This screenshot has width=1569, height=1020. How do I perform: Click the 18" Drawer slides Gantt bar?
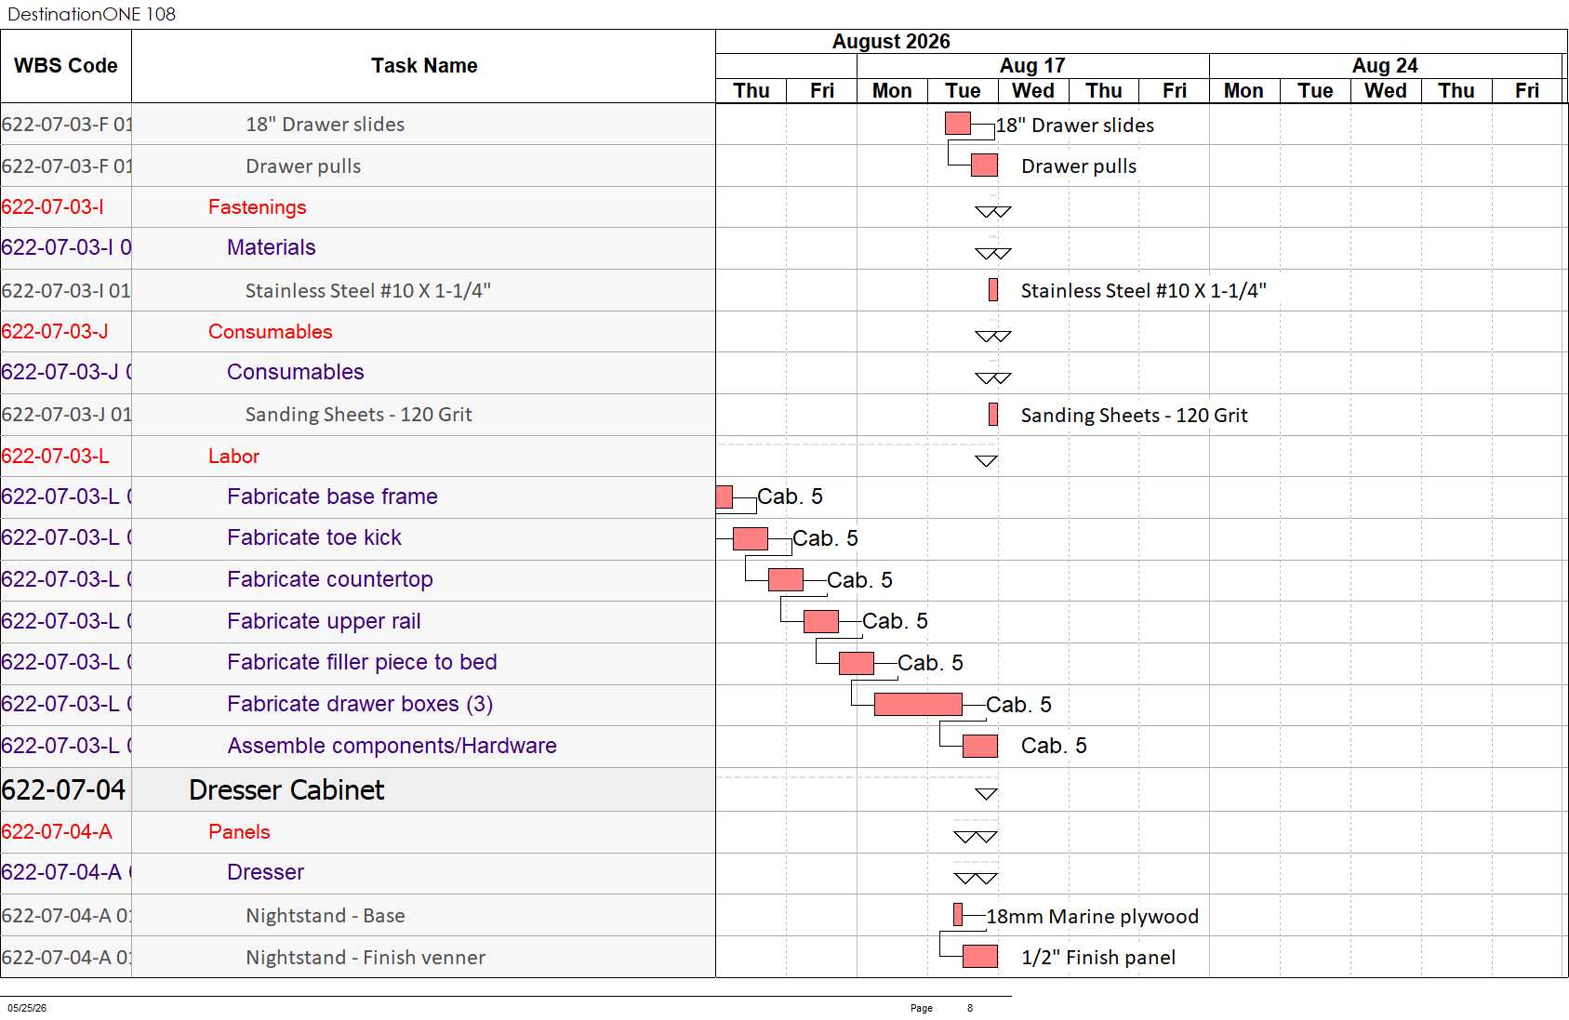coord(957,124)
